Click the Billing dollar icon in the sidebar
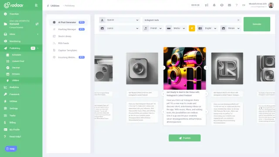 pos(5,123)
